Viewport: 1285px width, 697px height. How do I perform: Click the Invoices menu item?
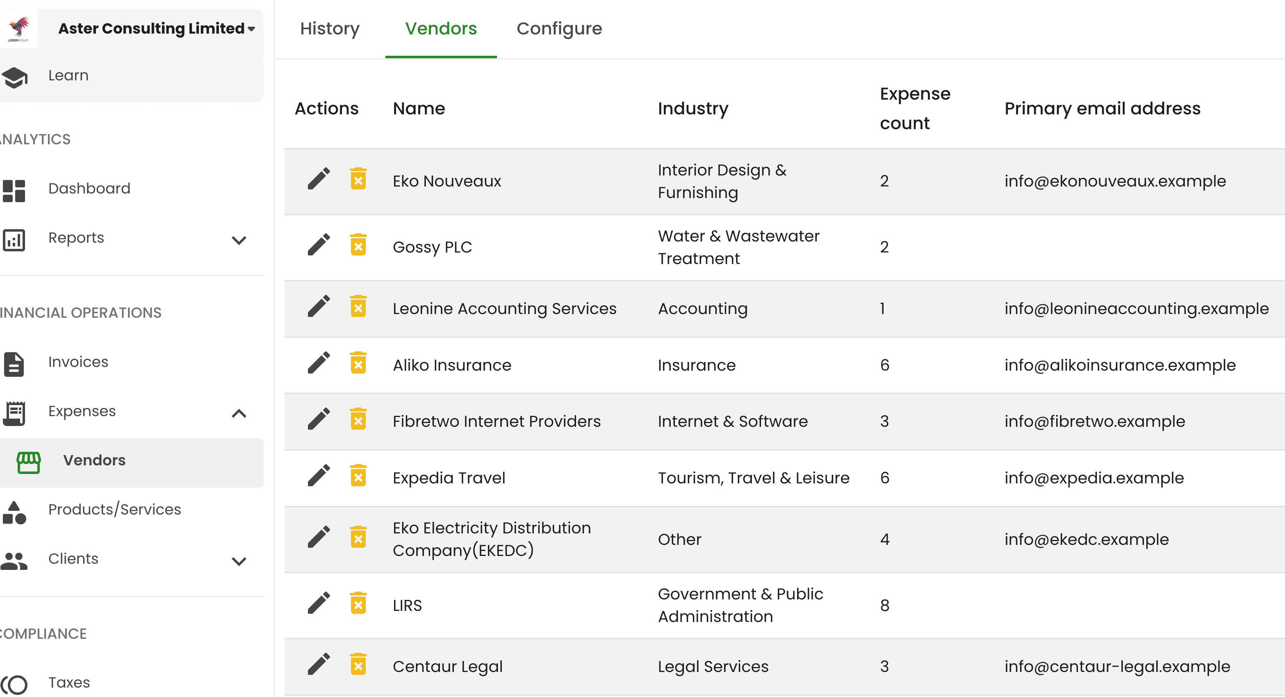[78, 361]
